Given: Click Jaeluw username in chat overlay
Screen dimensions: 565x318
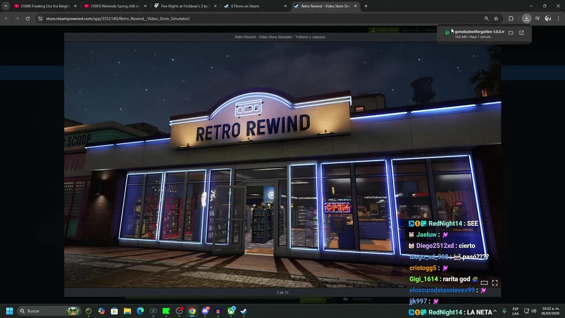Looking at the screenshot, I should click(x=426, y=235).
